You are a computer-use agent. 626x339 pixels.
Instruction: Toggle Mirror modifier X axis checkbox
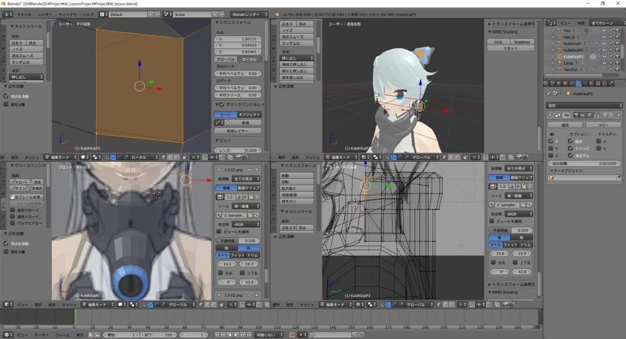click(551, 140)
